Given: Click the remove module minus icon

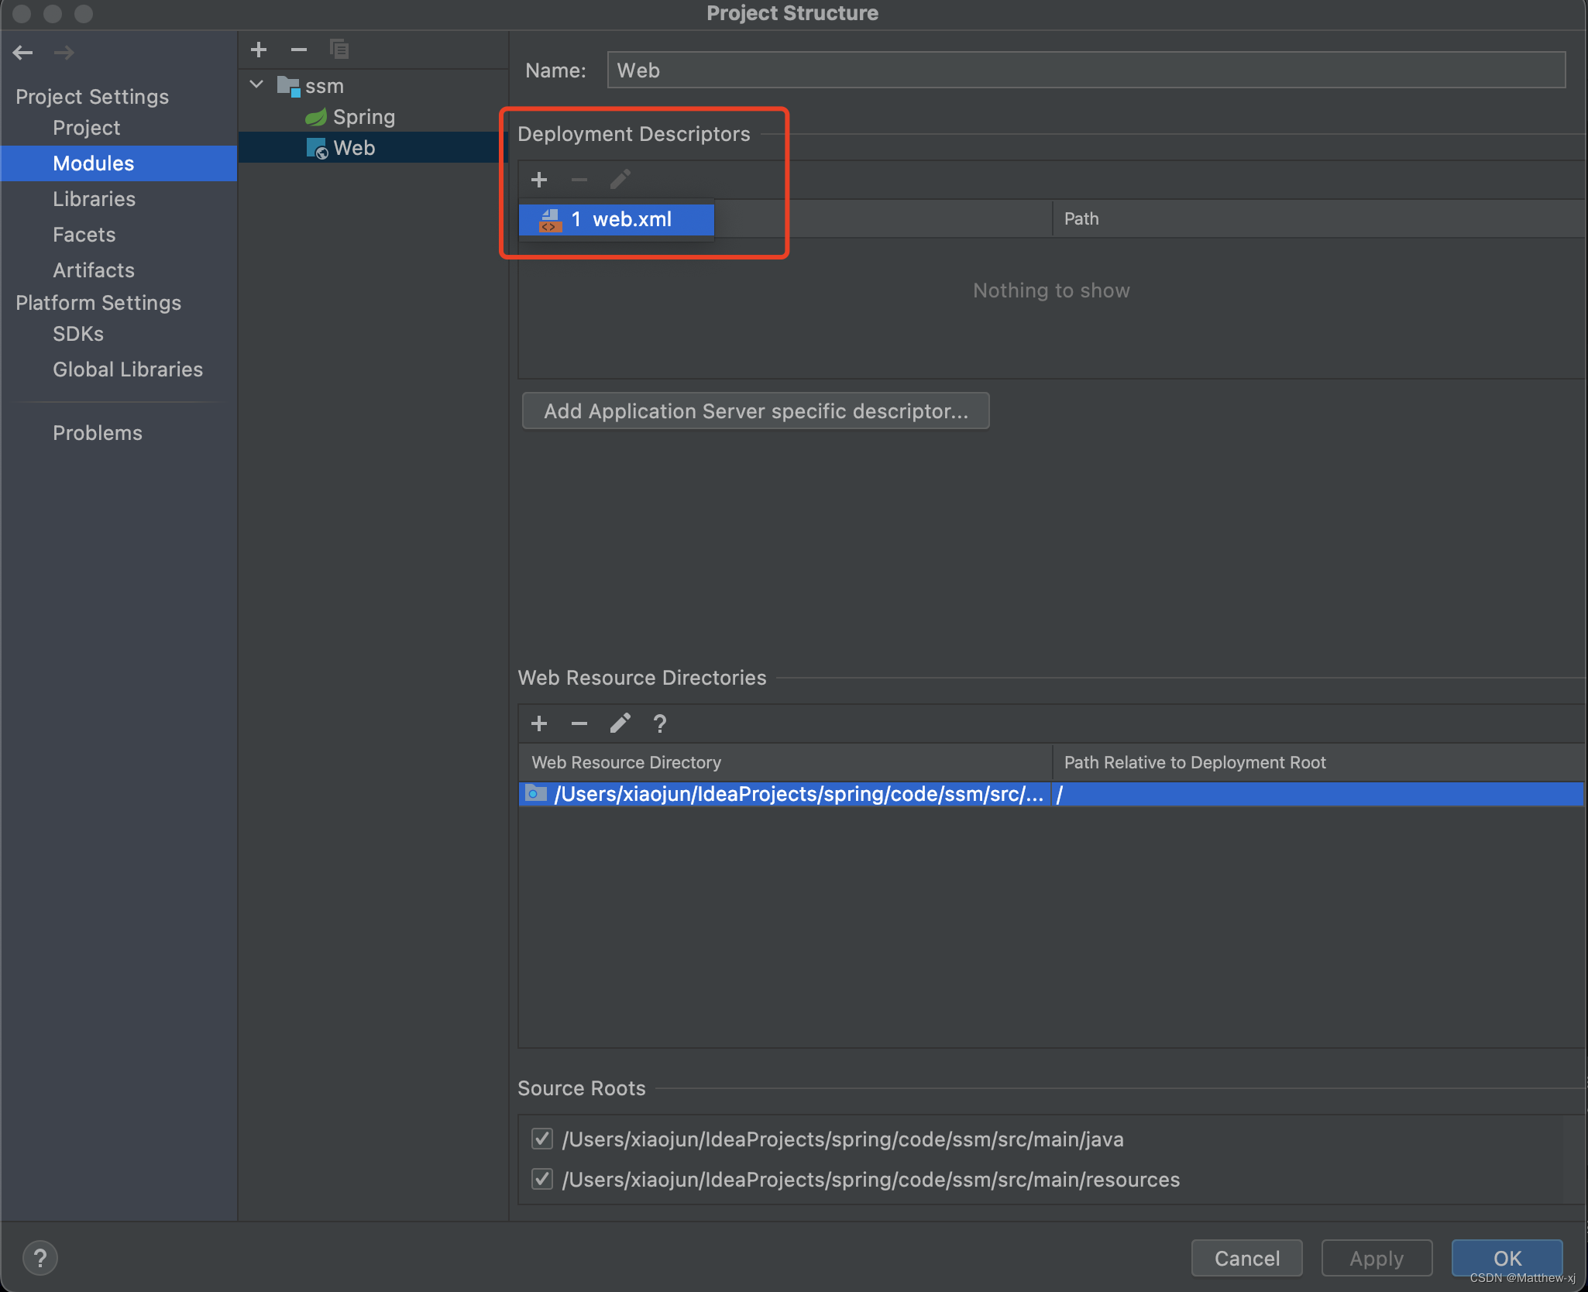Looking at the screenshot, I should [299, 50].
